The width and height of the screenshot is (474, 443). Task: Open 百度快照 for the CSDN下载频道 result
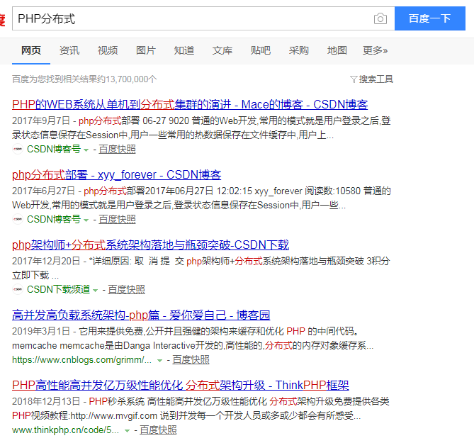pos(126,289)
